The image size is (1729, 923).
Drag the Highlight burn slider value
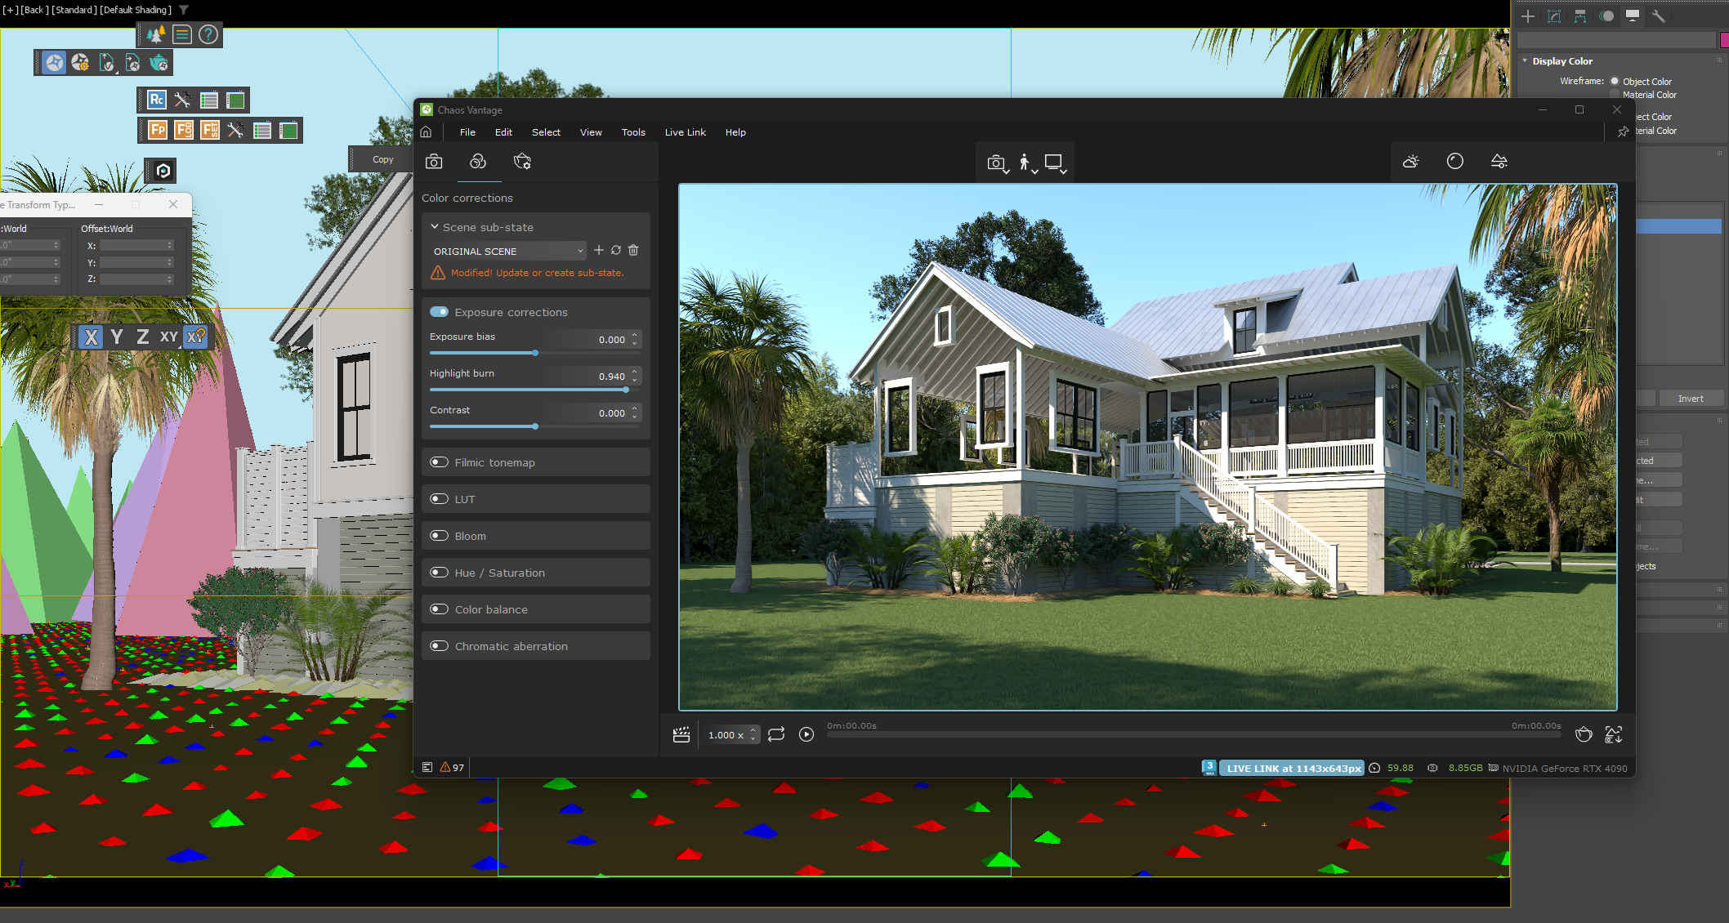tap(623, 388)
